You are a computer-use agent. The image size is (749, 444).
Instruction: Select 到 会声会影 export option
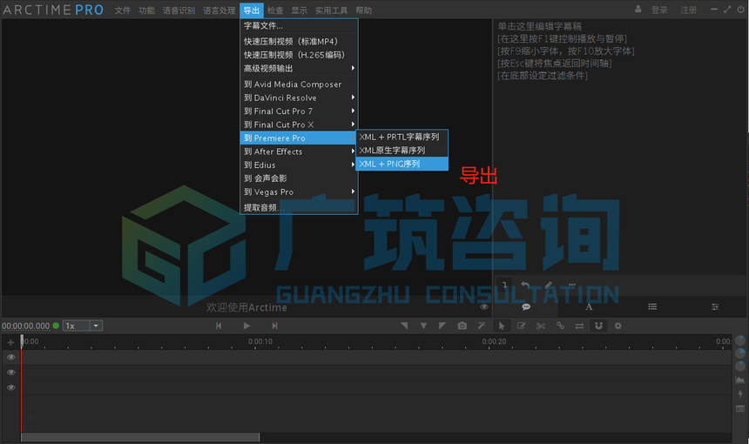pyautogui.click(x=299, y=178)
